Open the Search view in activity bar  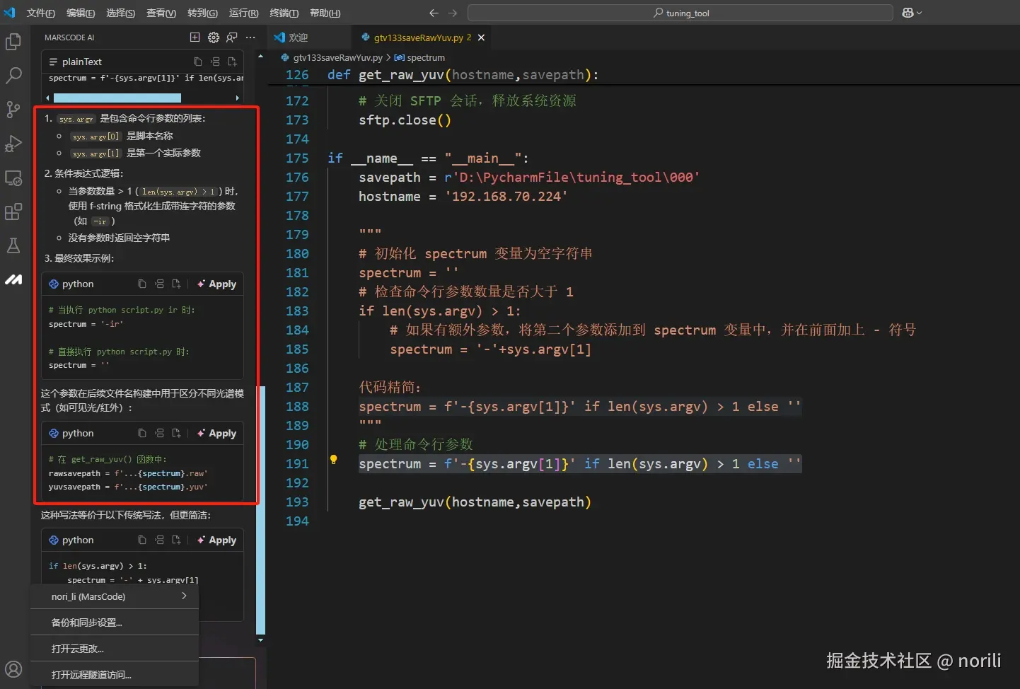pos(13,76)
